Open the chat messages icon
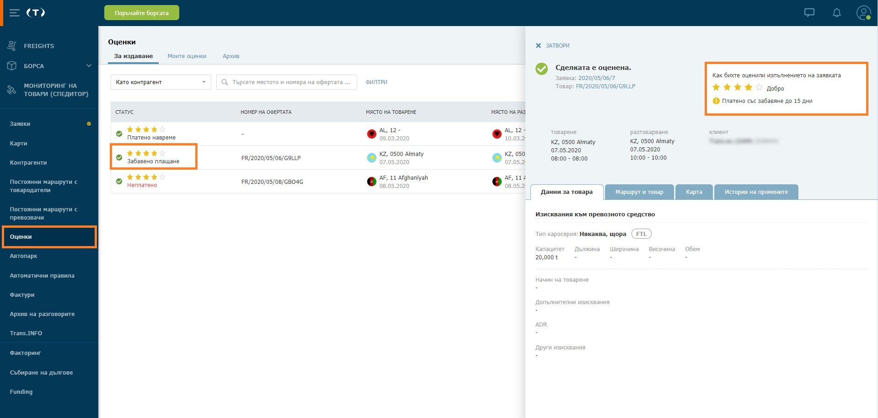Image resolution: width=878 pixels, height=418 pixels. pyautogui.click(x=809, y=13)
